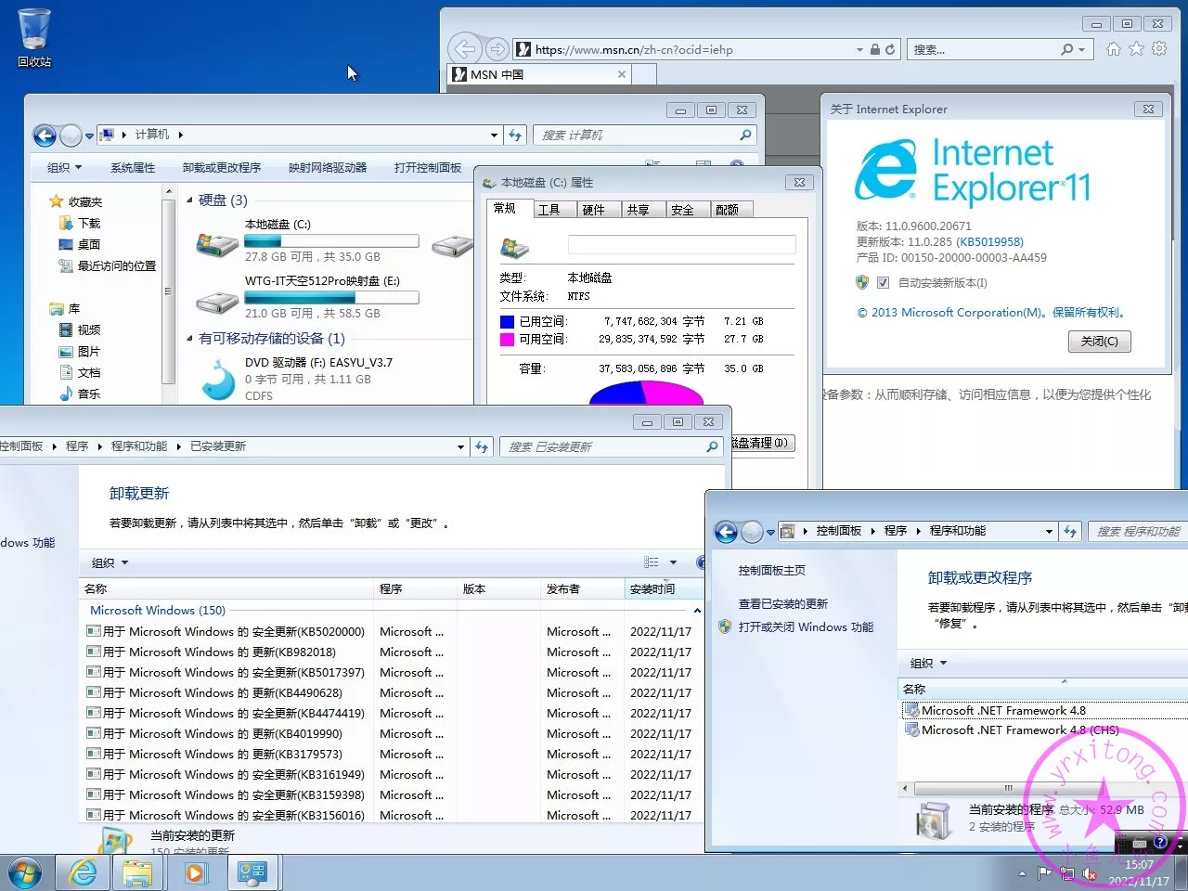Click the Action Center flag tray icon
Screen dimensions: 1188x891
(1045, 873)
